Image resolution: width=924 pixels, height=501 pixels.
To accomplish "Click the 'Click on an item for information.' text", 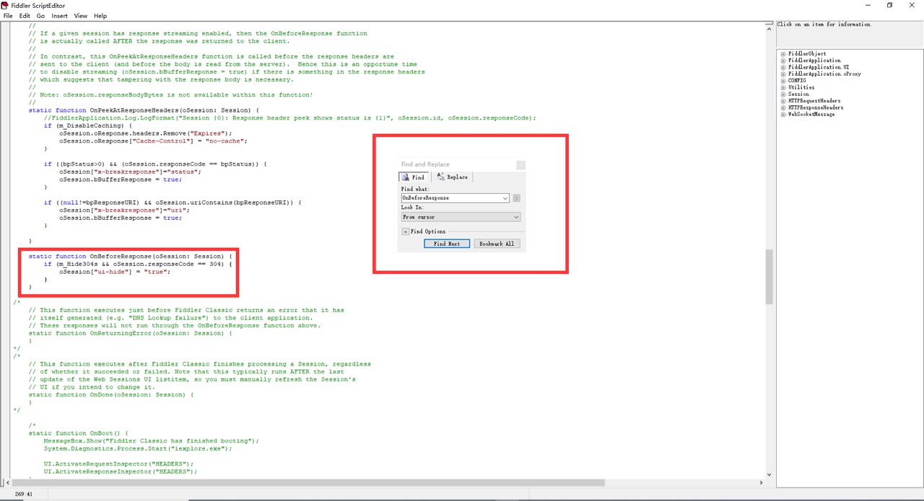I will coord(824,25).
